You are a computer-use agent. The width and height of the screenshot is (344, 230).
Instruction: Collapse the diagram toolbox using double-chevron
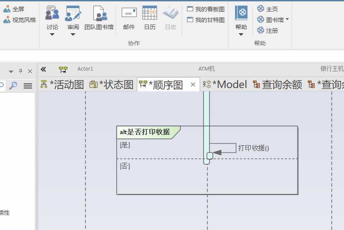[43, 69]
